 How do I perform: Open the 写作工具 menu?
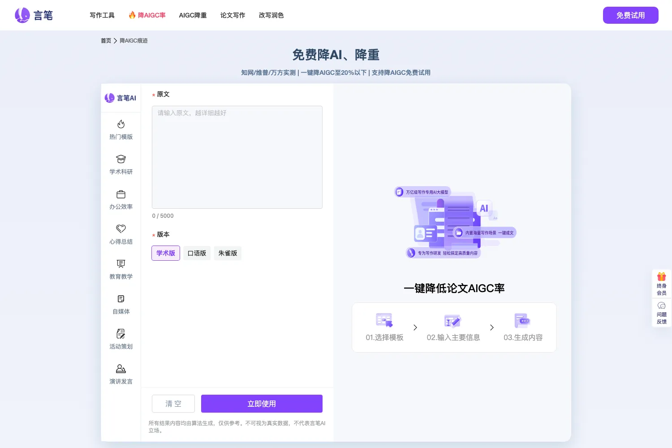pyautogui.click(x=102, y=15)
